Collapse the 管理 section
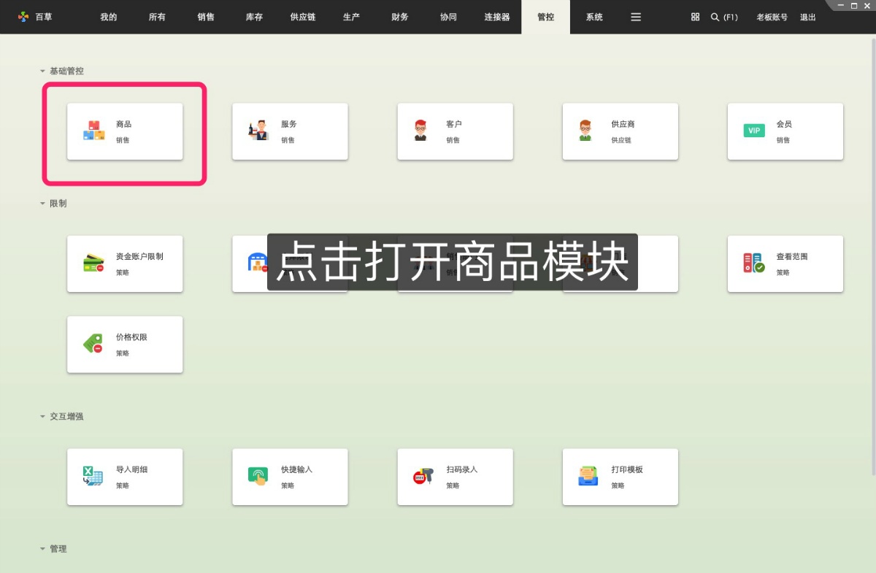 [42, 548]
